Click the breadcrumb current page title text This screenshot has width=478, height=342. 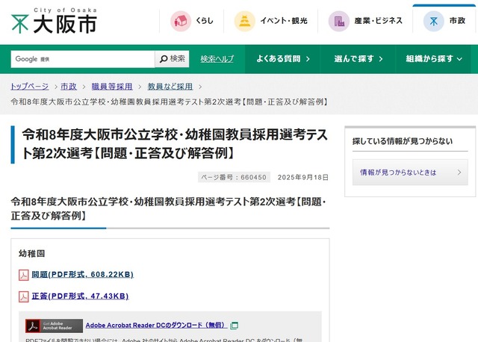tap(170, 102)
